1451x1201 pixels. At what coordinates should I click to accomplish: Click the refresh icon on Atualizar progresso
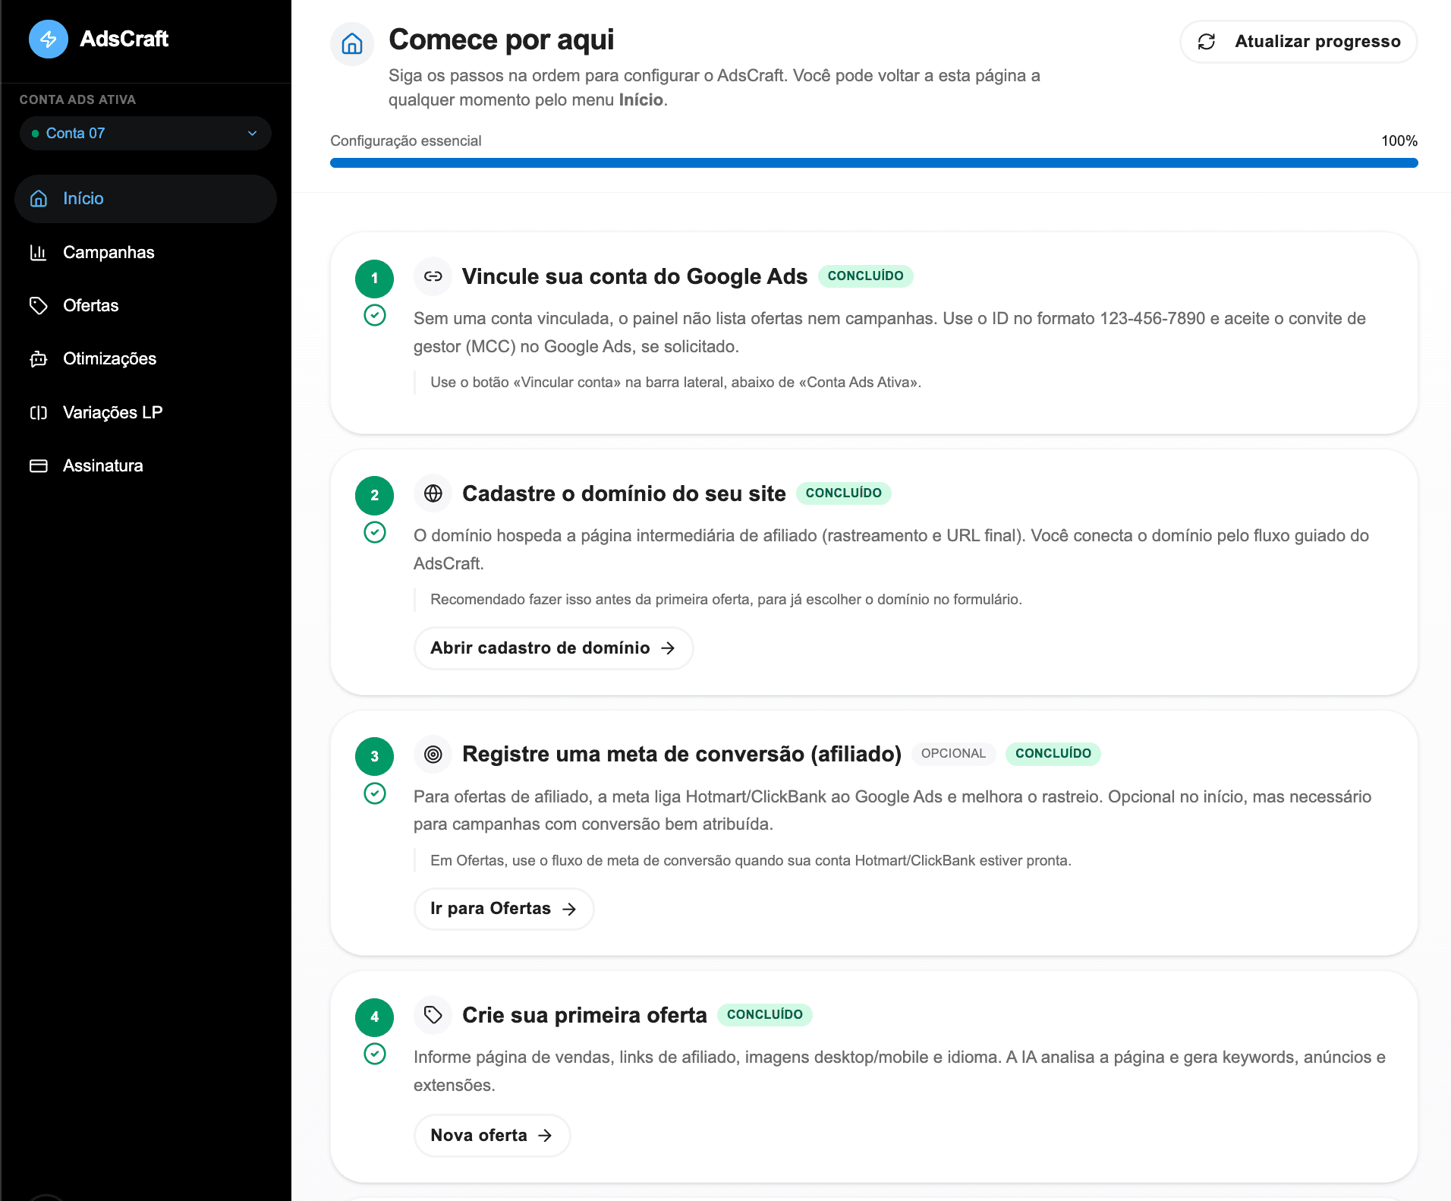click(1208, 42)
